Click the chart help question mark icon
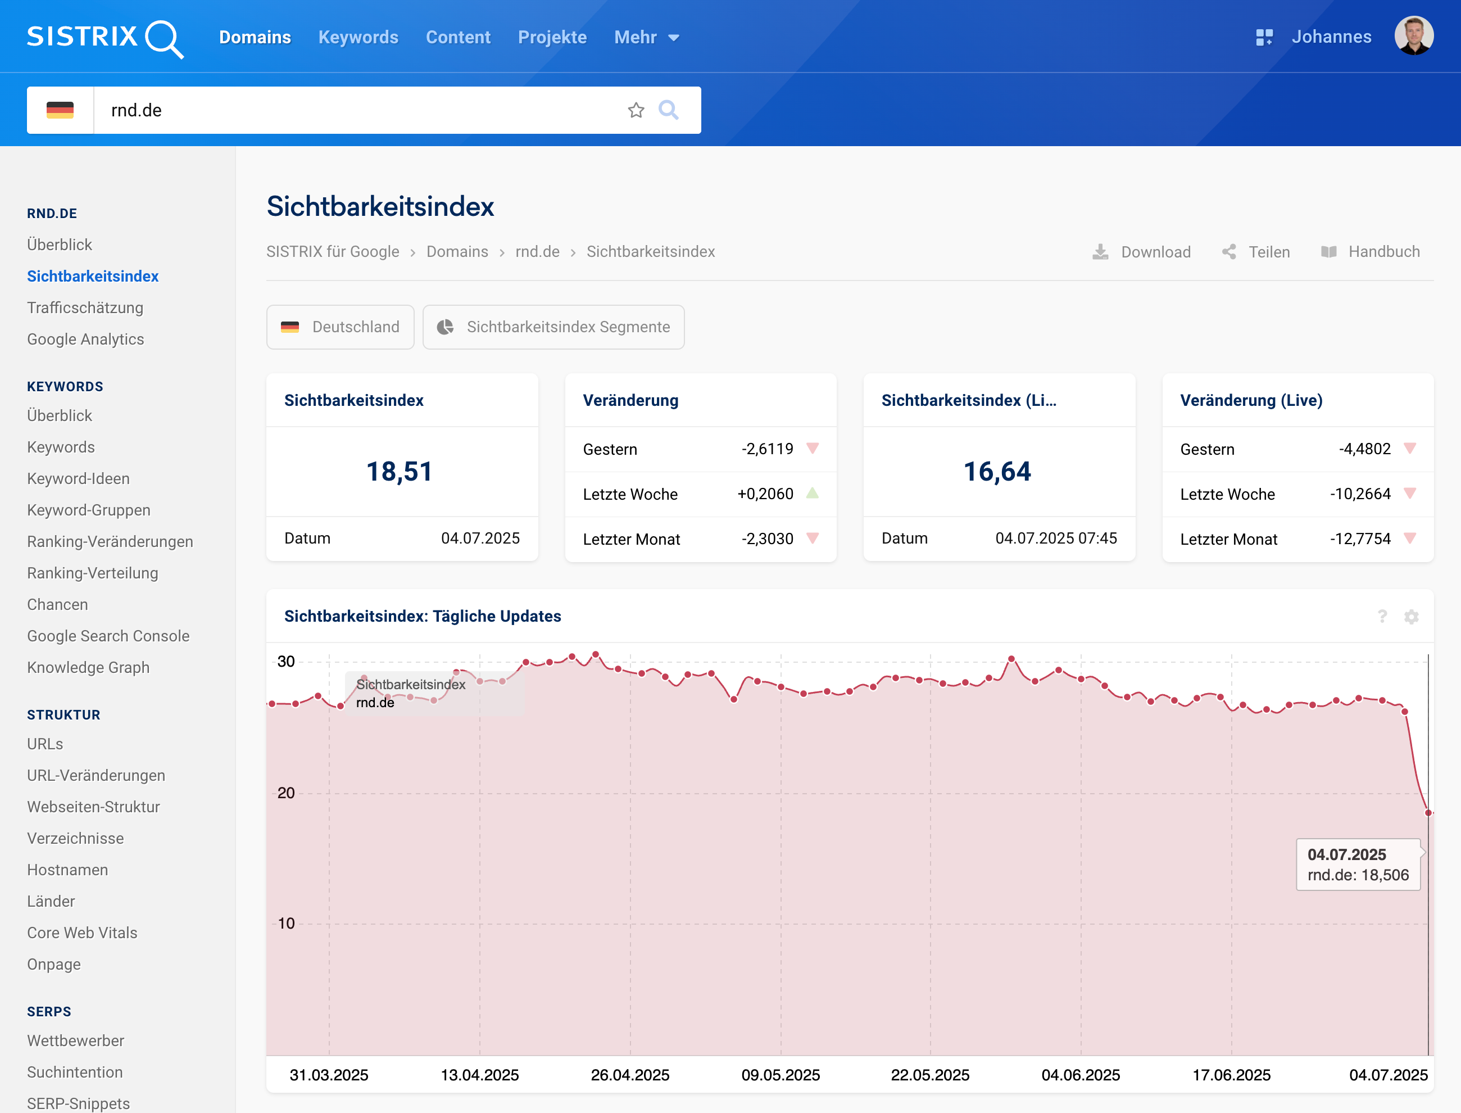The height and width of the screenshot is (1113, 1461). click(1382, 617)
